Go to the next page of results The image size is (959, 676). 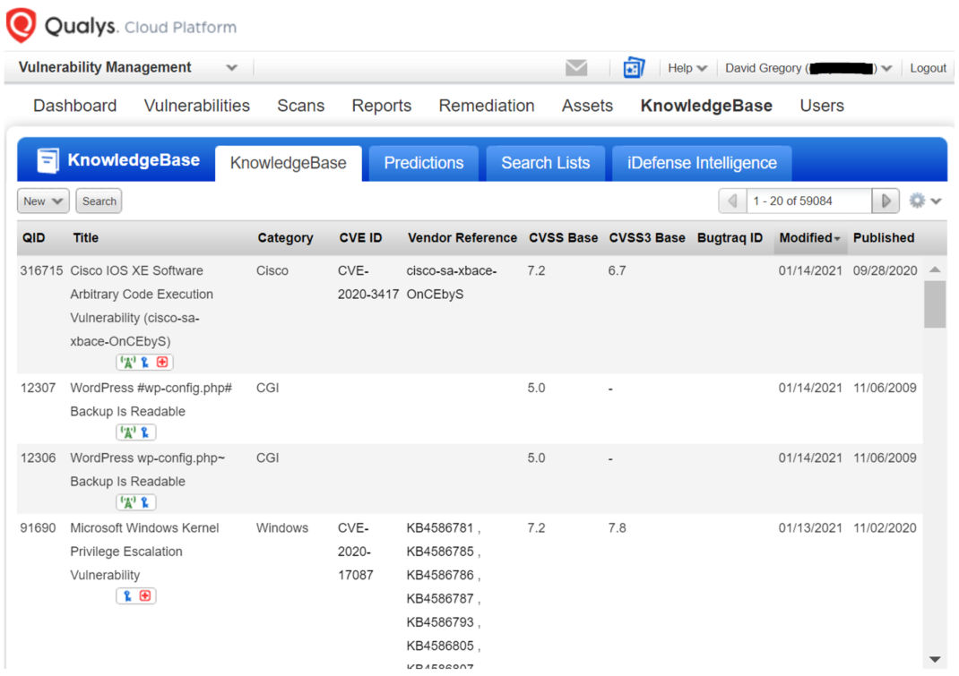coord(886,201)
